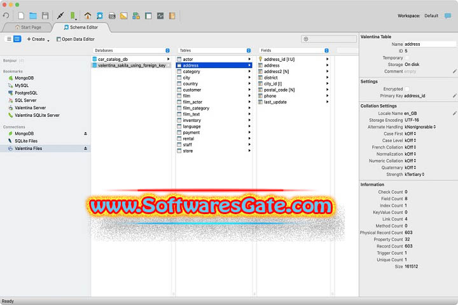Select the car_catalog_db database
The width and height of the screenshot is (458, 305).
coord(131,59)
